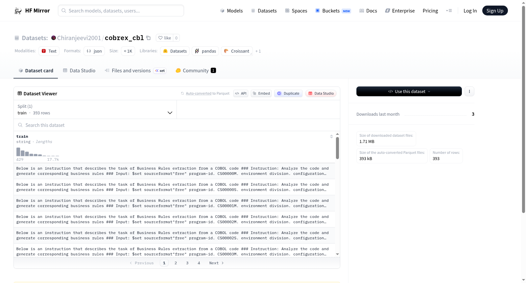Click the like count showing 0
This screenshot has height=283, width=526.
pyautogui.click(x=177, y=38)
